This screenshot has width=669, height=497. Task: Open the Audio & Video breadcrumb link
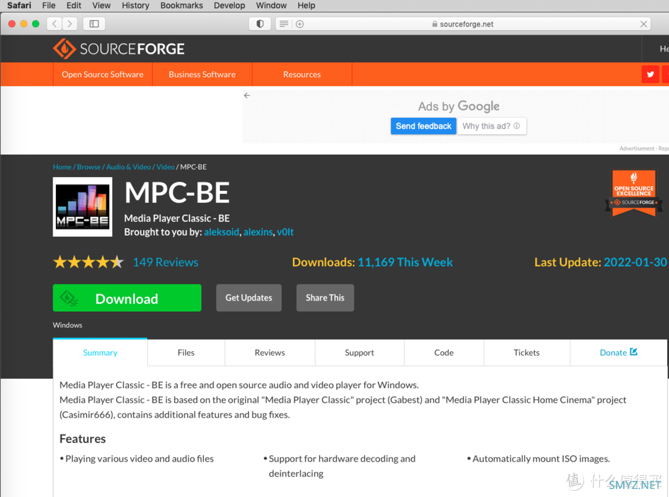click(128, 167)
